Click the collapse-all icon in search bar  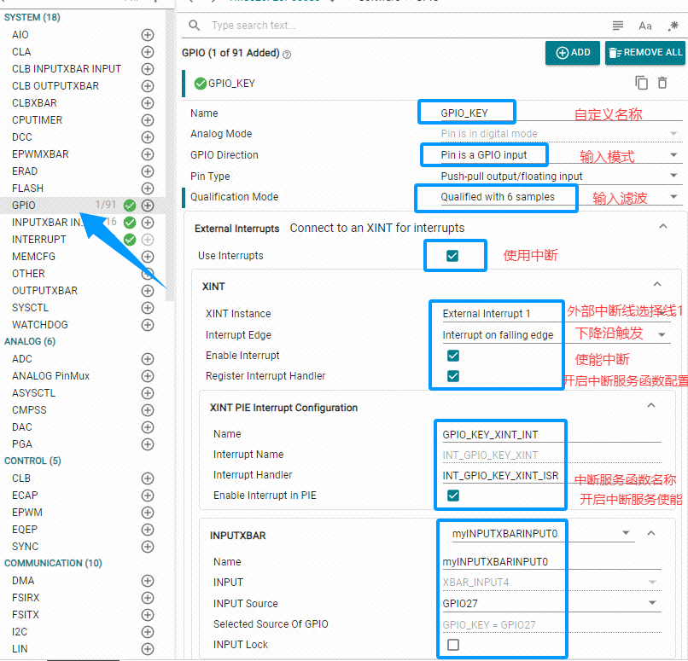[619, 26]
